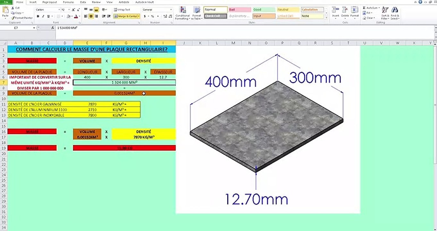Delete cells with Delete button

pyautogui.click(x=345, y=12)
